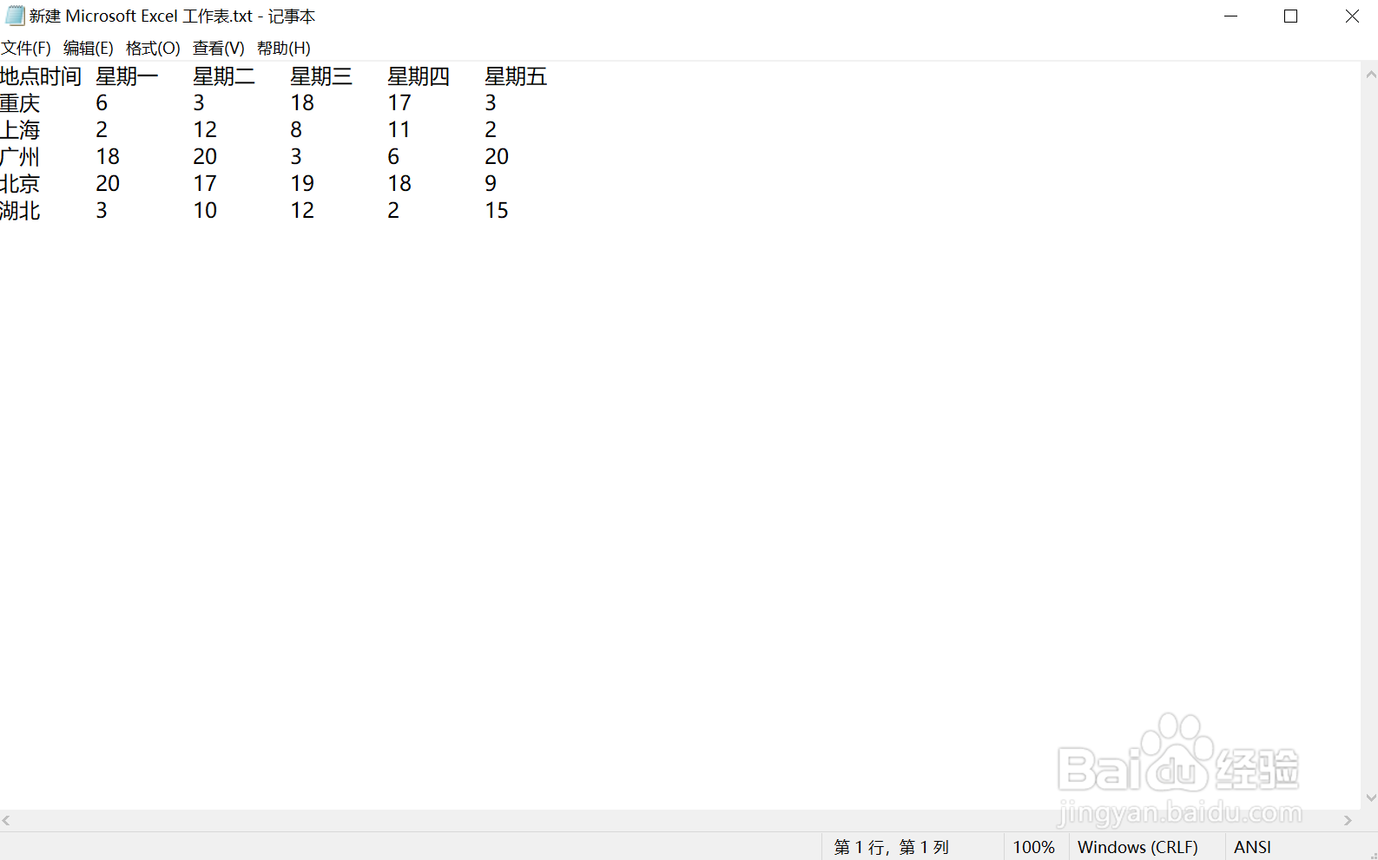
Task: Click the 100% zoom status entry
Action: tap(1033, 847)
